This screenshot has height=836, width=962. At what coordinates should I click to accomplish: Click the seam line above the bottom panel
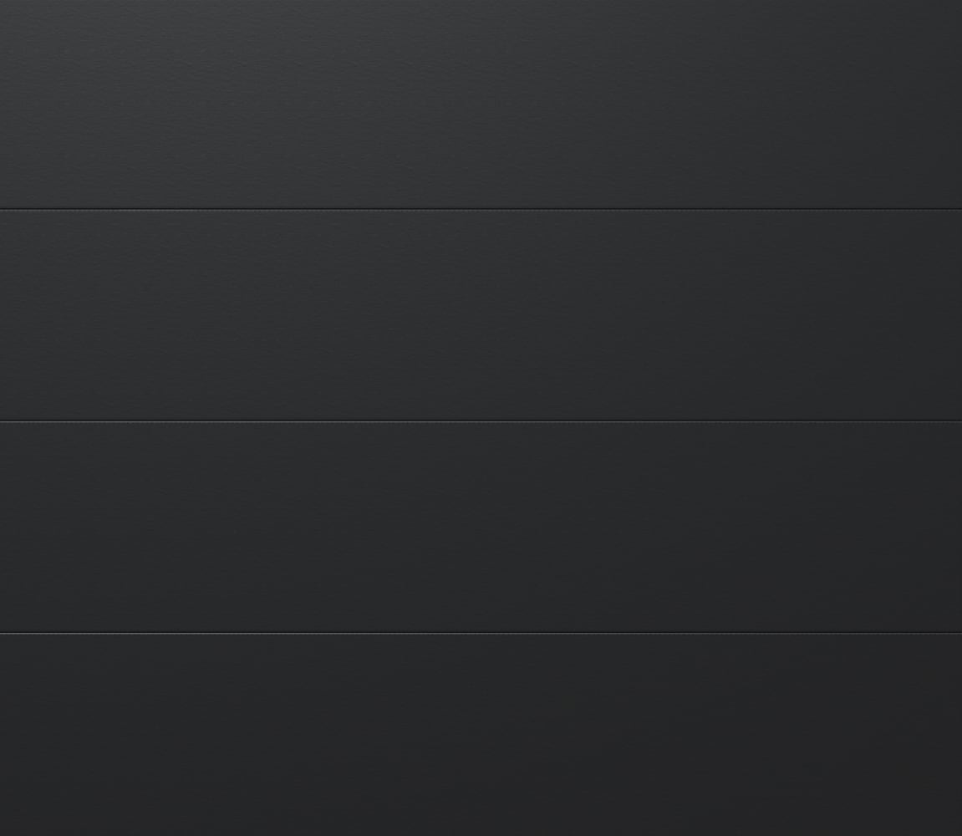click(481, 632)
